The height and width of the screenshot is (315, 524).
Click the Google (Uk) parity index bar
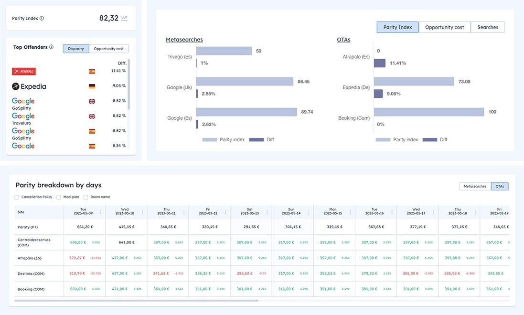[245, 82]
